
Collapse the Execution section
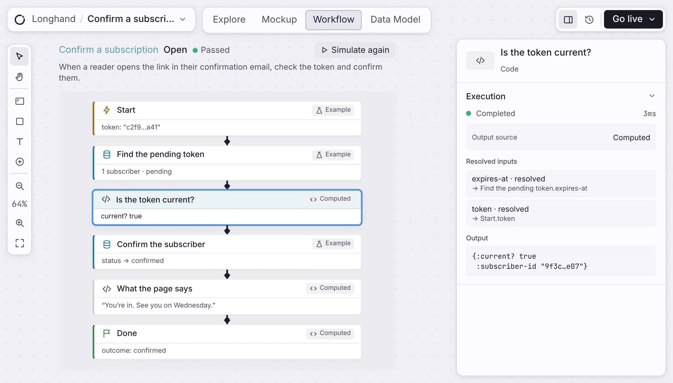pos(652,96)
